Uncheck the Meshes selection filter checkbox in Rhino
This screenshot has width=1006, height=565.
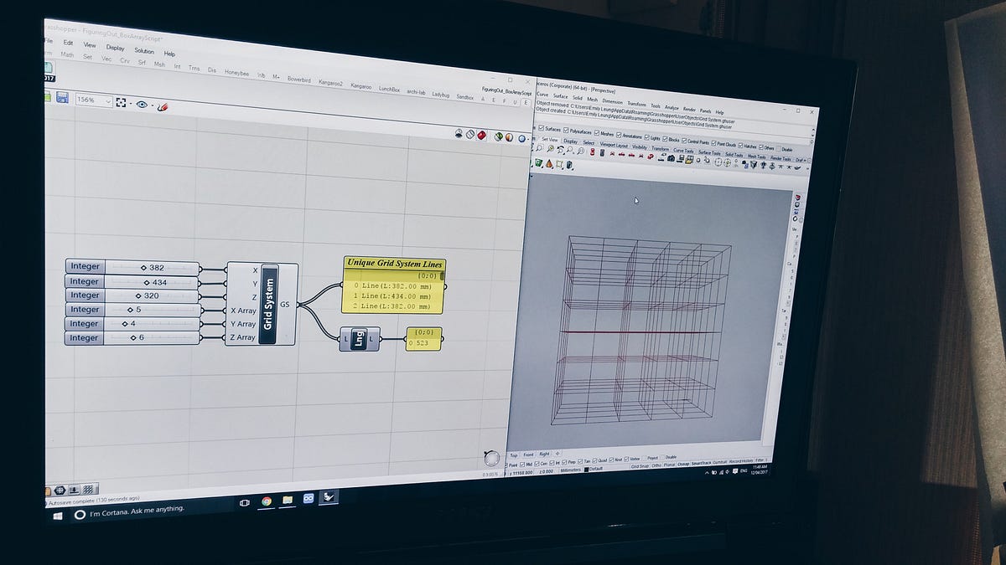pos(597,132)
